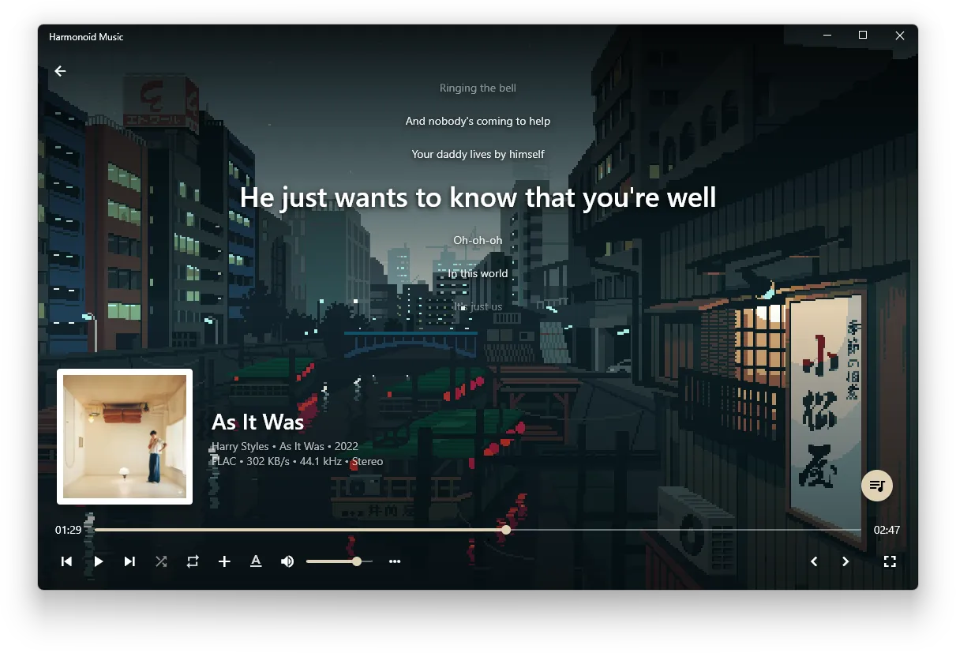Click the lyric 'Oh-oh-oh'
The height and width of the screenshot is (653, 956).
(x=478, y=240)
